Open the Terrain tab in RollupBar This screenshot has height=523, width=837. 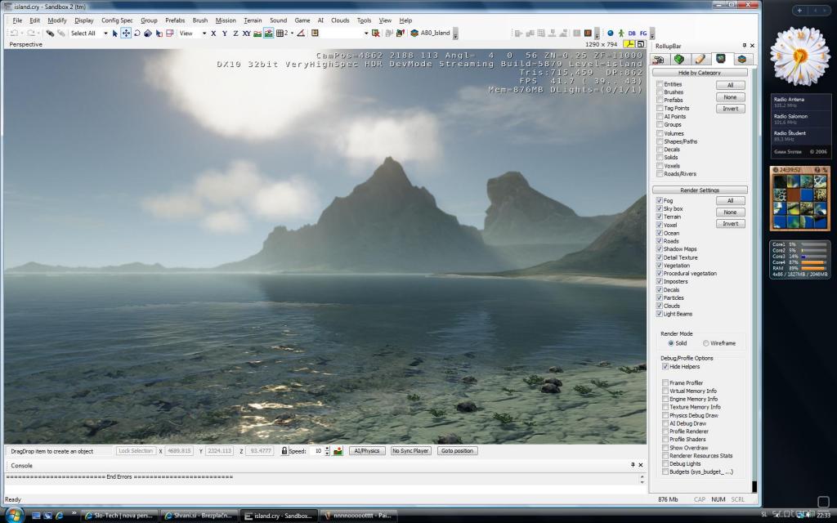tap(679, 59)
